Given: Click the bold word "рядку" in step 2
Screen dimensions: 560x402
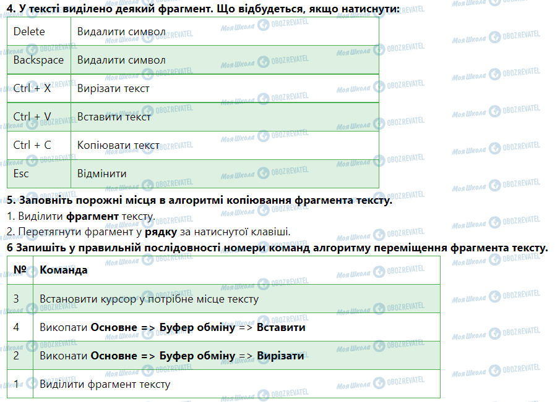Looking at the screenshot, I should tap(160, 232).
